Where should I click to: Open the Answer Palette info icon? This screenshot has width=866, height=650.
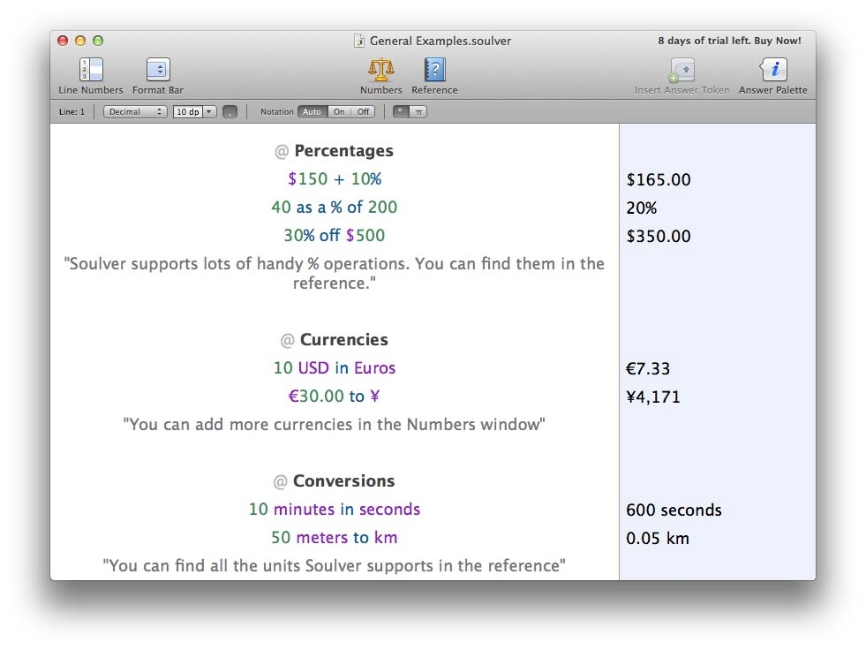[x=773, y=70]
